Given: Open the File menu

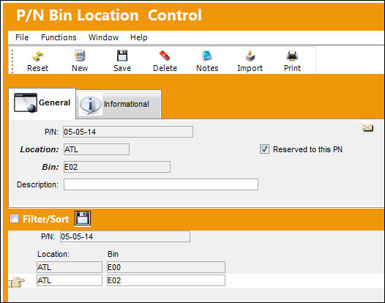Looking at the screenshot, I should 22,37.
